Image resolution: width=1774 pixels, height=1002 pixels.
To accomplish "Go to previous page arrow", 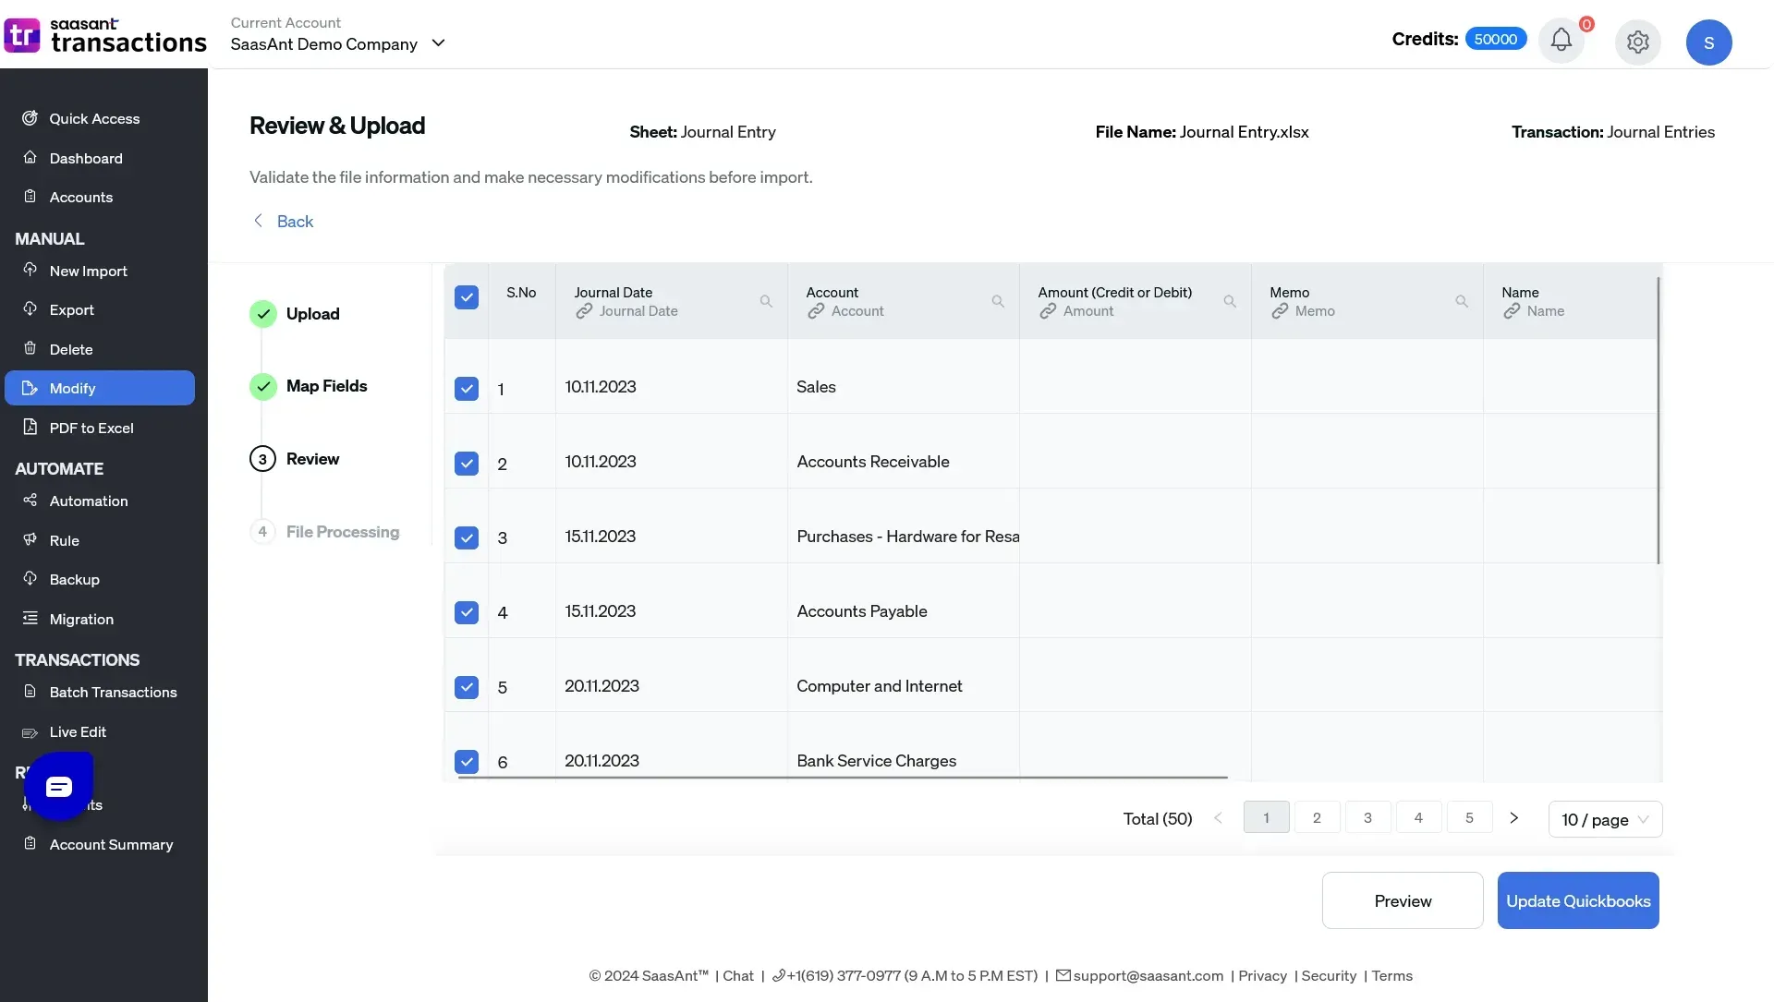I will [x=1218, y=817].
